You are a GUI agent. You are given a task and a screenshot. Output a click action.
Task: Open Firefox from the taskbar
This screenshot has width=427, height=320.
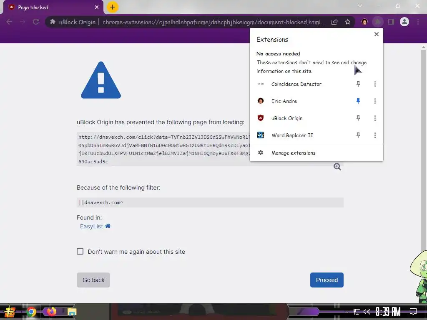coord(51,311)
